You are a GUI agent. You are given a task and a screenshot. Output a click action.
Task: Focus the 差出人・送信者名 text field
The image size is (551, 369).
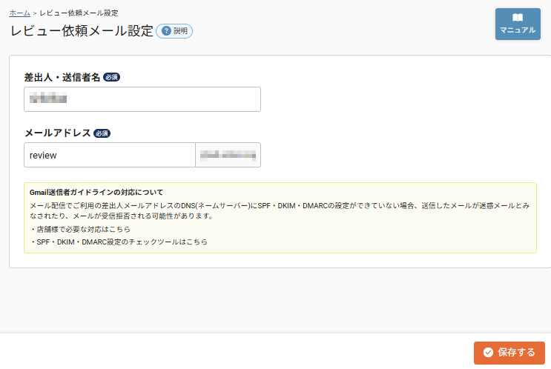[x=142, y=99]
